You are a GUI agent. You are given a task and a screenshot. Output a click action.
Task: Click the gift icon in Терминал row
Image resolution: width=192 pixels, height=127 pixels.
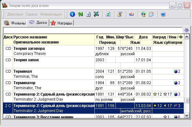pos(176,71)
